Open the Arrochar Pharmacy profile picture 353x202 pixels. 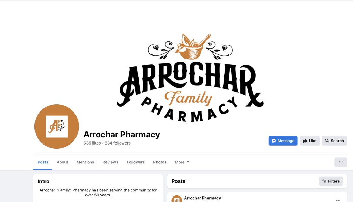57,126
